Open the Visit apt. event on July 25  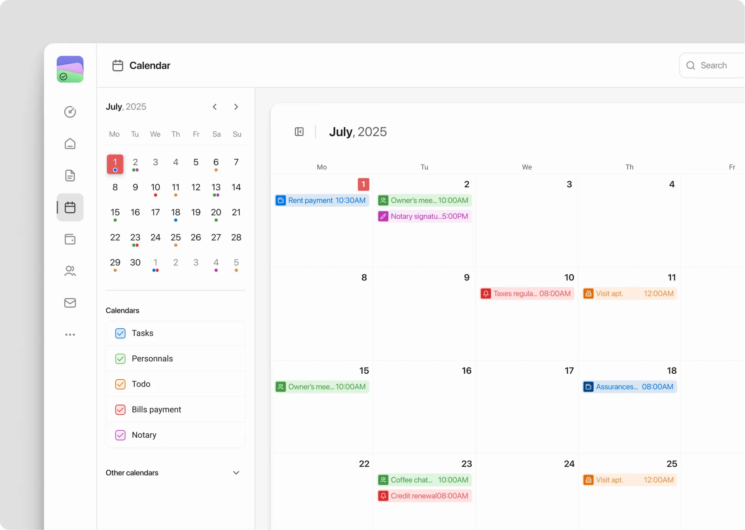tap(629, 480)
